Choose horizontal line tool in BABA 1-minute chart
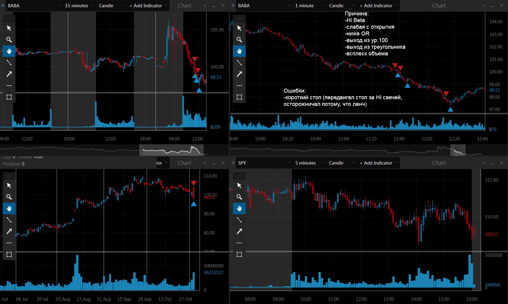 point(239,86)
